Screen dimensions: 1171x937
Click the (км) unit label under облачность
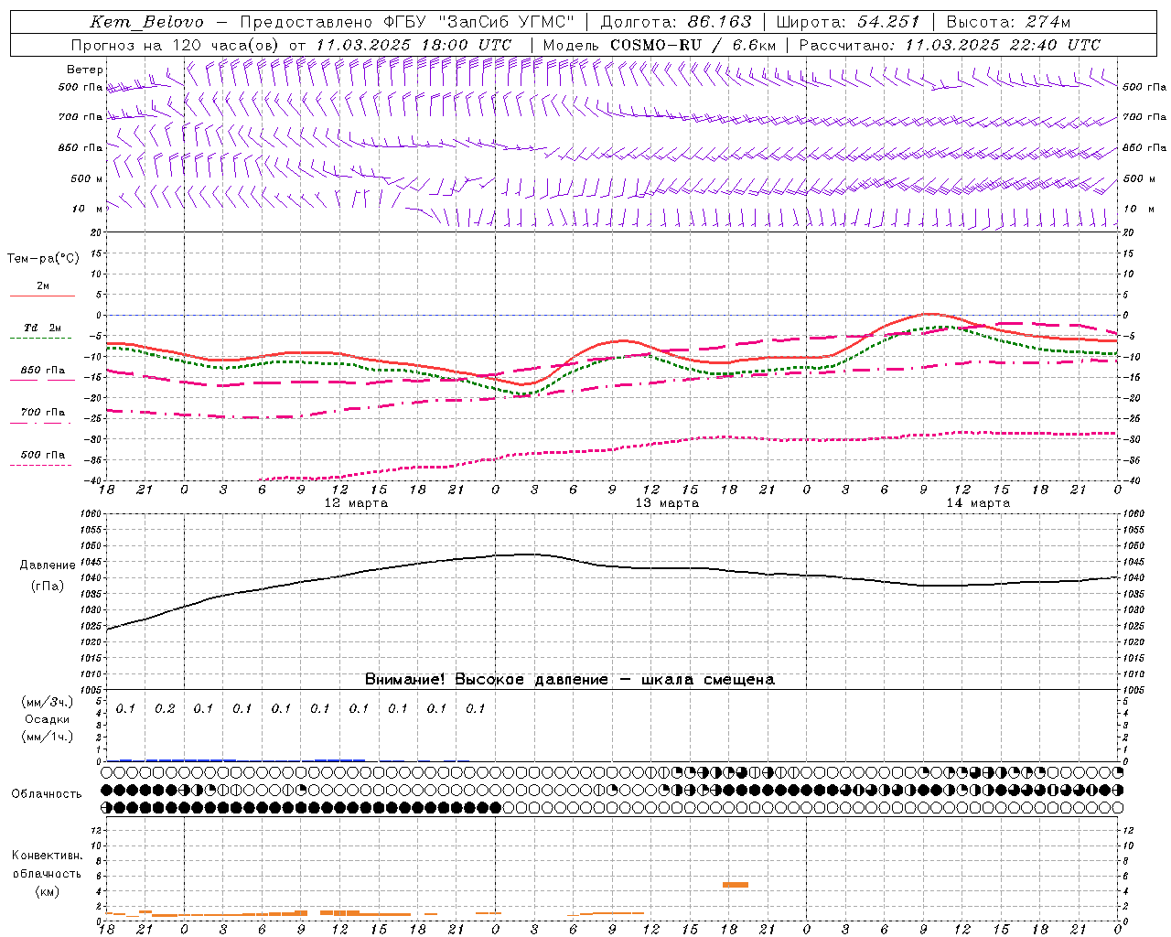[47, 891]
